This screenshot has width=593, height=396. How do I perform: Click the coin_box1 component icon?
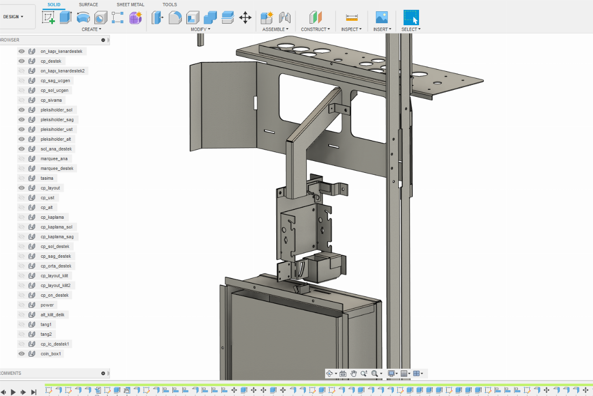tap(32, 354)
